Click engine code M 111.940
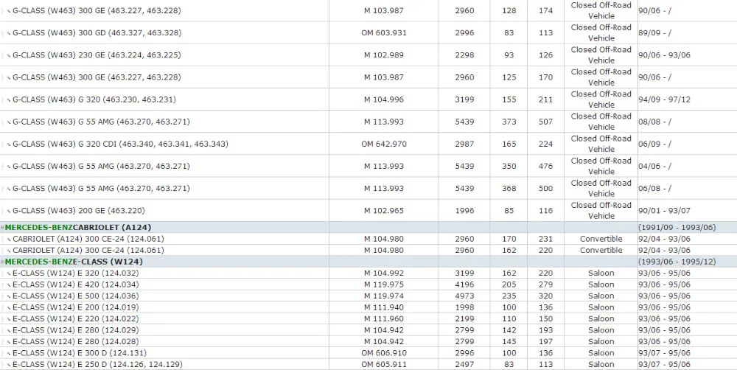Image resolution: width=737 pixels, height=370 pixels. 383,307
